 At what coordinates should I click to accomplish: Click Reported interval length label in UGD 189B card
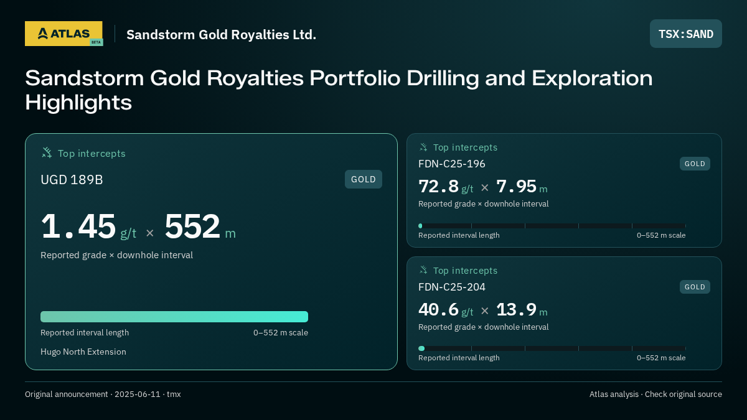85,332
